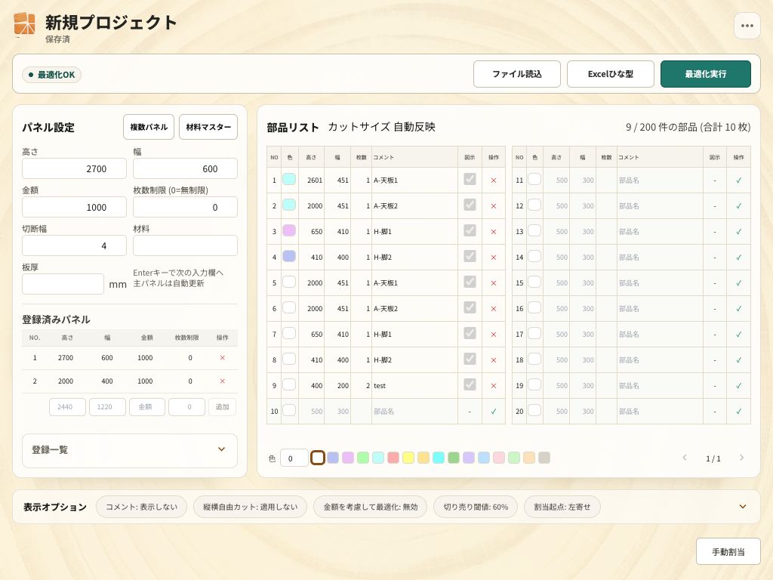Delete part row 4 H-脚2 with red X
The height and width of the screenshot is (580, 773).
(x=494, y=258)
